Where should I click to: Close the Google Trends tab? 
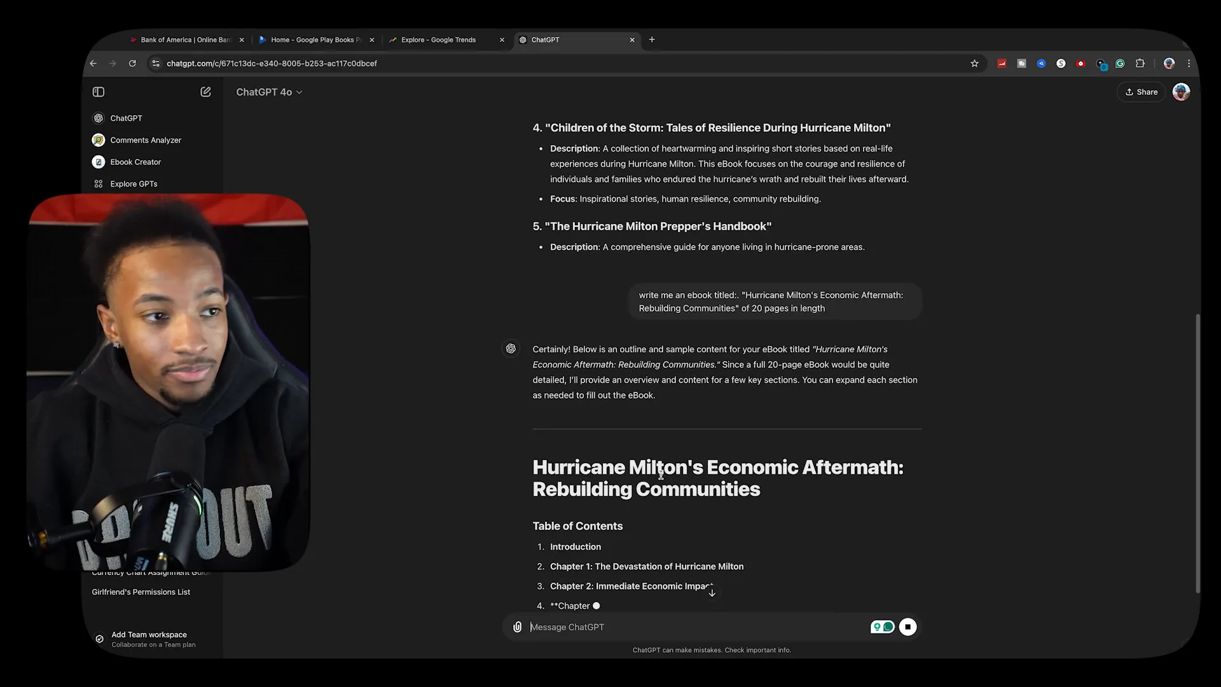coord(502,39)
